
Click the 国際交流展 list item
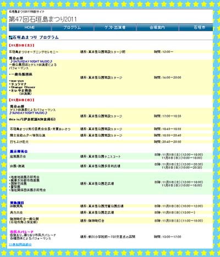click(18, 184)
